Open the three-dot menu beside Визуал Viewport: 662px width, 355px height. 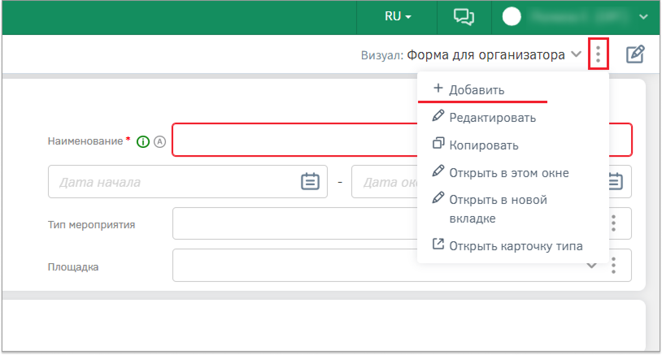click(598, 54)
